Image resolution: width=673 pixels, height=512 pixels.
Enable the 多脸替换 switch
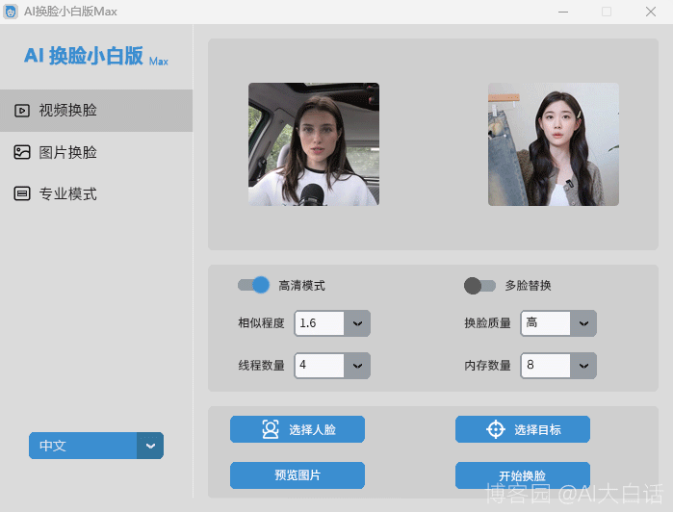(x=479, y=286)
